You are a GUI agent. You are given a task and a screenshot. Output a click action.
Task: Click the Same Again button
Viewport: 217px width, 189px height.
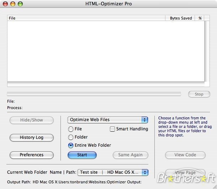point(130,155)
